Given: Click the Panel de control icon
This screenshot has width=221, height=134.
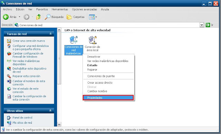Looking at the screenshot, I should (x=9, y=118).
